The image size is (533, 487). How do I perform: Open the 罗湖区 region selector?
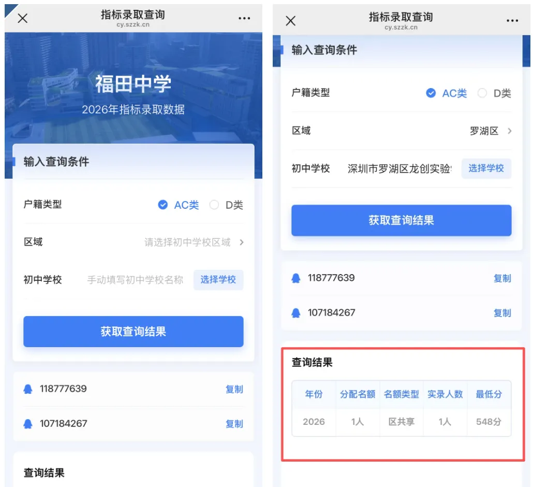click(402, 131)
